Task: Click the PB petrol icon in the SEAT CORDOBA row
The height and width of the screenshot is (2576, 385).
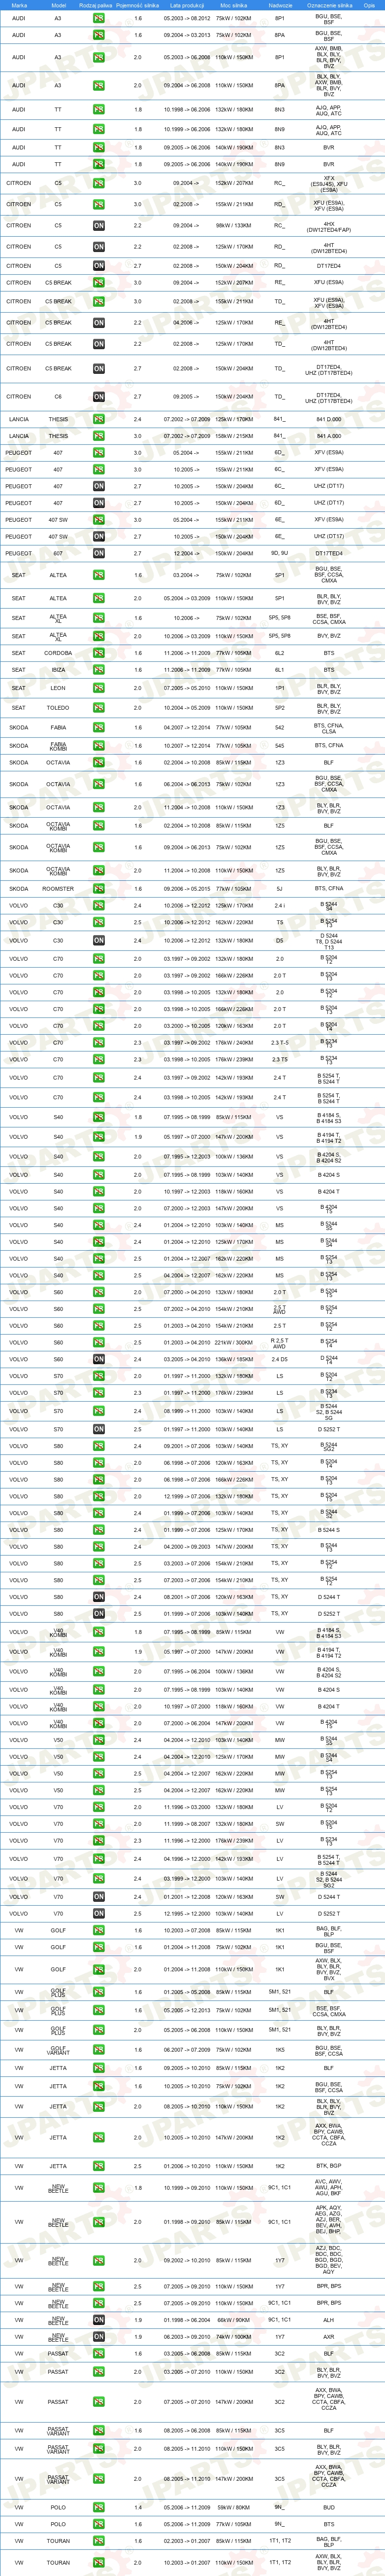Action: pos(99,653)
